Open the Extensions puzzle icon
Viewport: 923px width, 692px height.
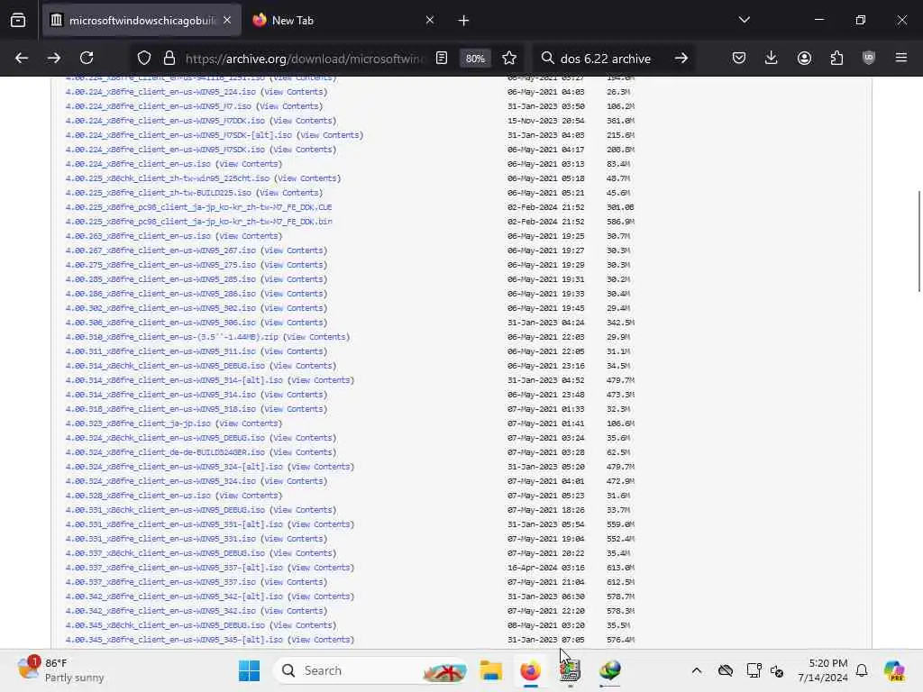pos(836,58)
